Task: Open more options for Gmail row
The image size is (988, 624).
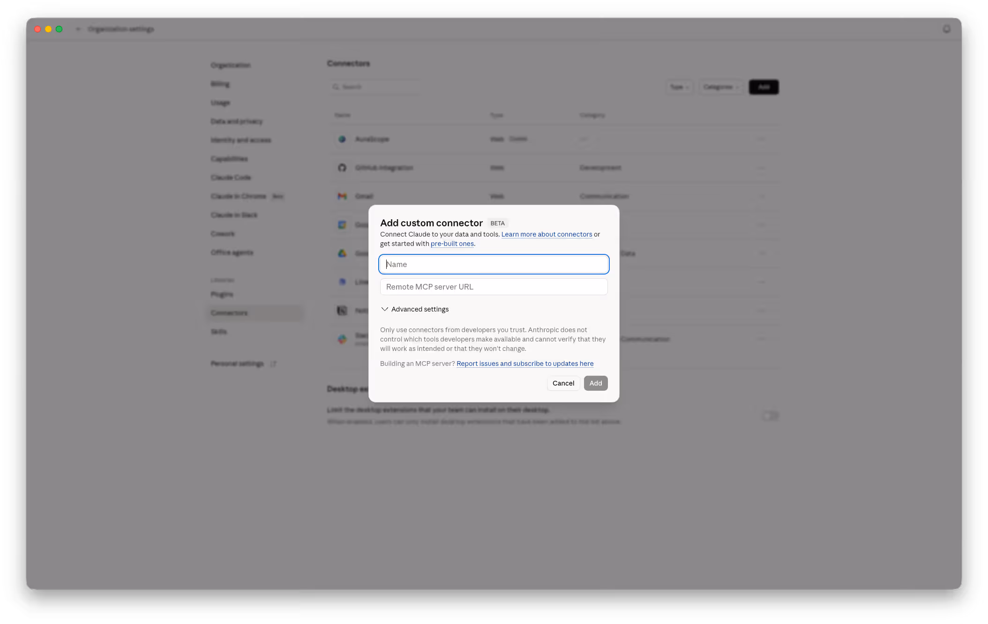Action: (x=762, y=196)
